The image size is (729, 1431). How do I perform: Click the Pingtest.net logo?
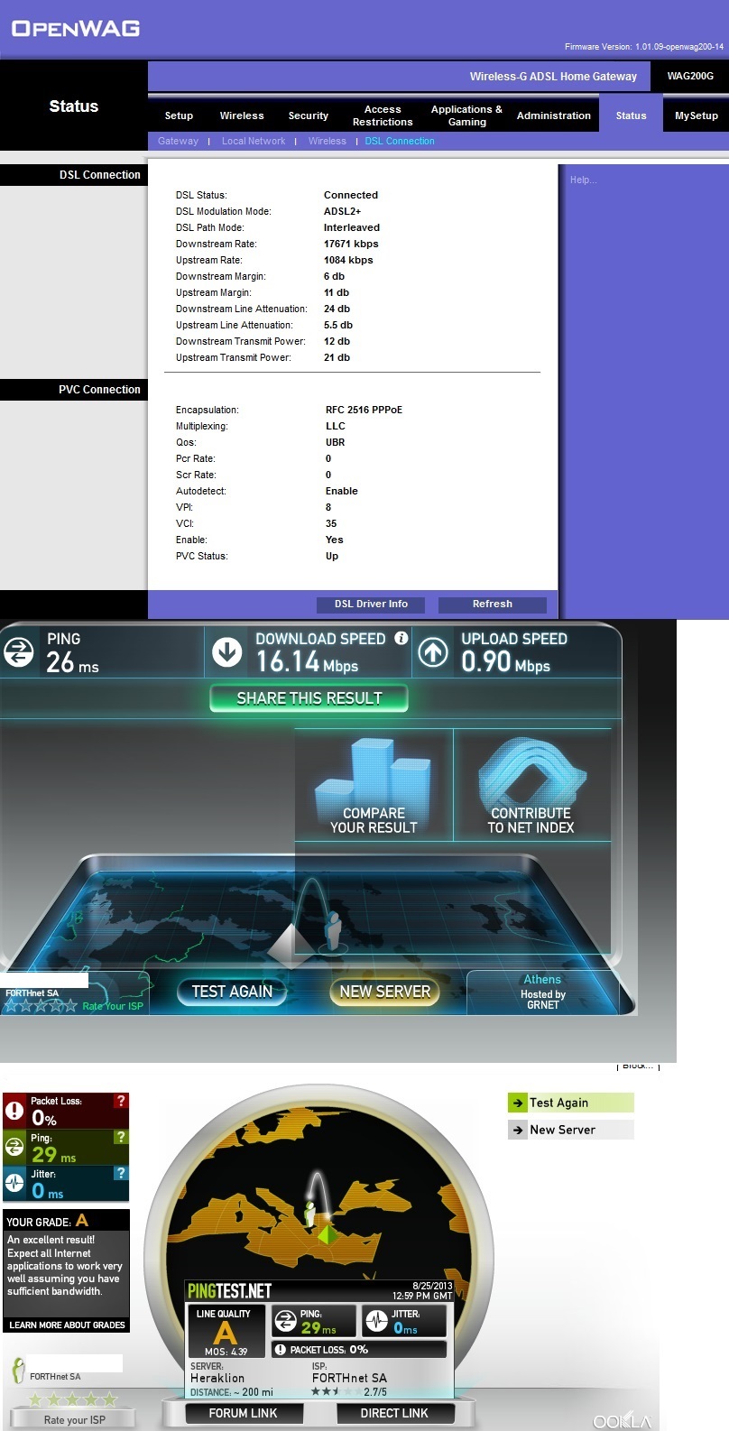coord(229,1291)
